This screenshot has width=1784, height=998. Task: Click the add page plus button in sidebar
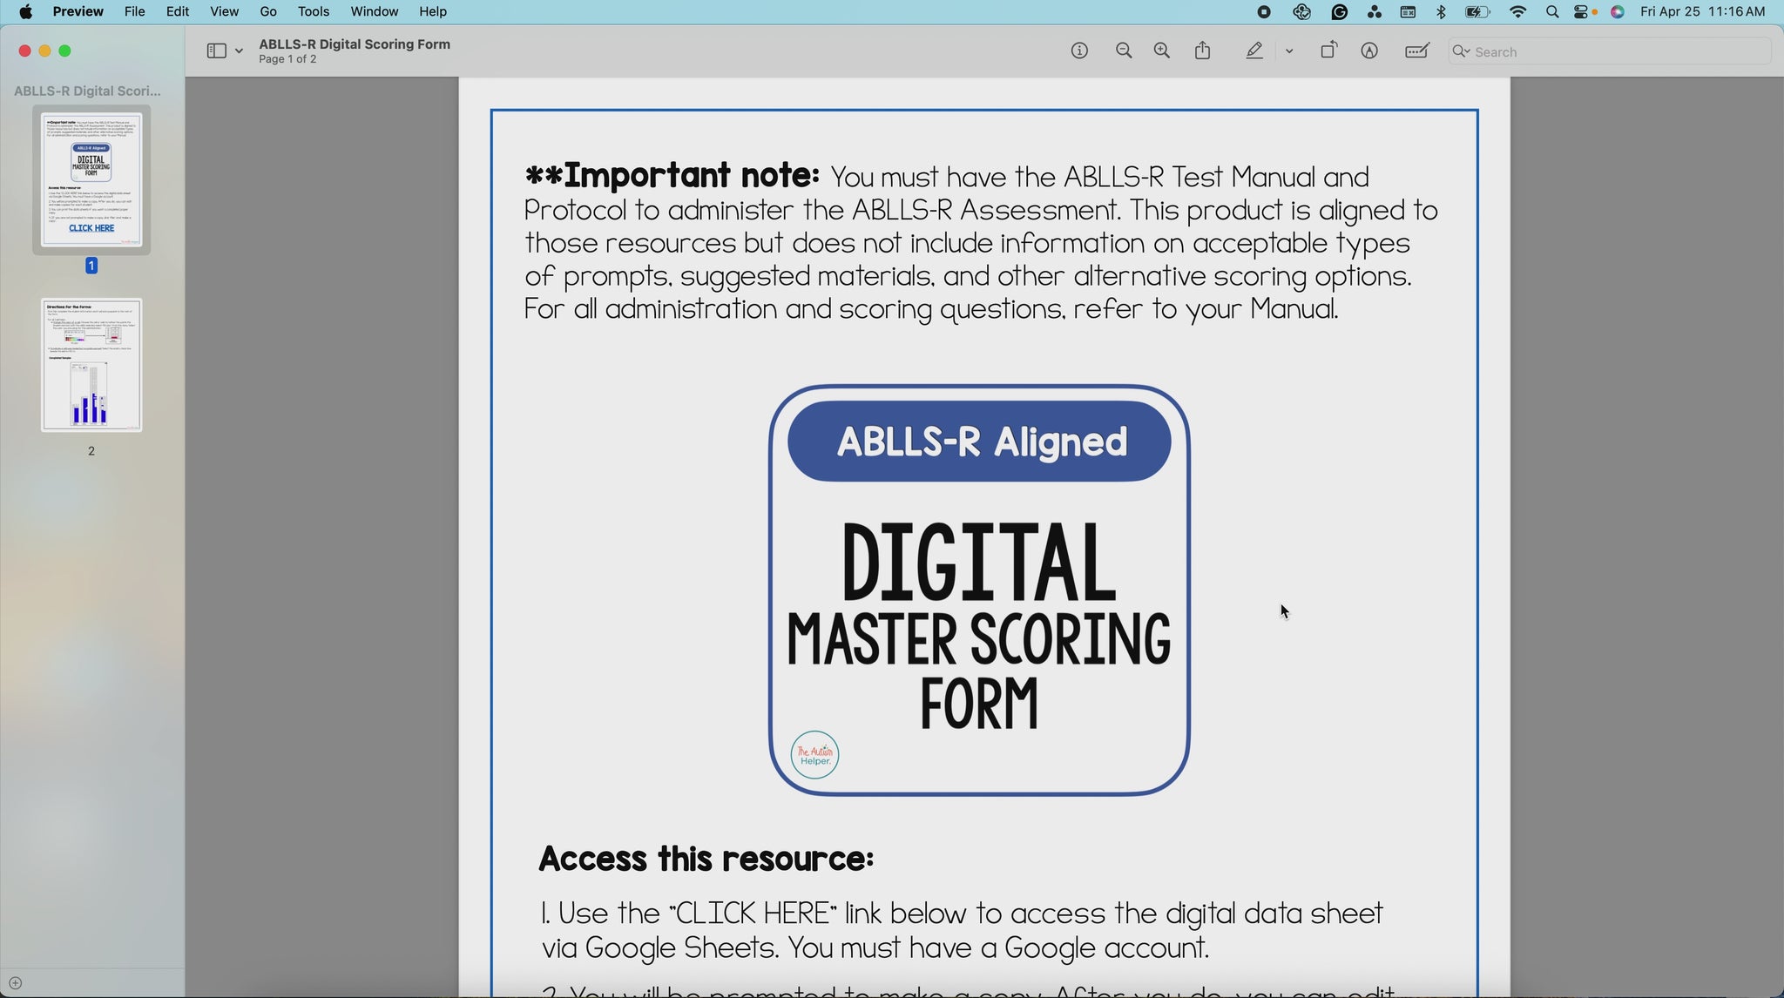coord(15,983)
